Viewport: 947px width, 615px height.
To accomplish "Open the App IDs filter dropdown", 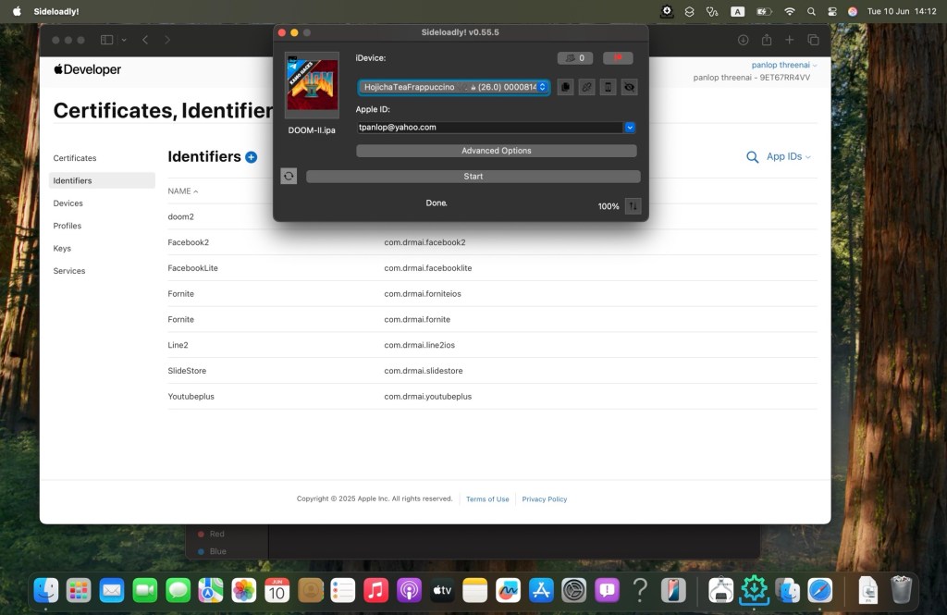I will (x=788, y=157).
